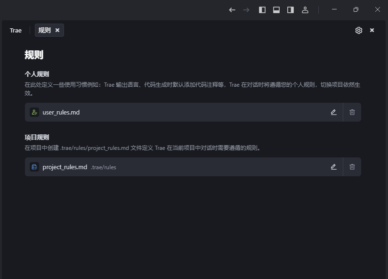The width and height of the screenshot is (388, 279).
Task: Edit project_rules.md with the pencil icon
Action: (x=333, y=167)
